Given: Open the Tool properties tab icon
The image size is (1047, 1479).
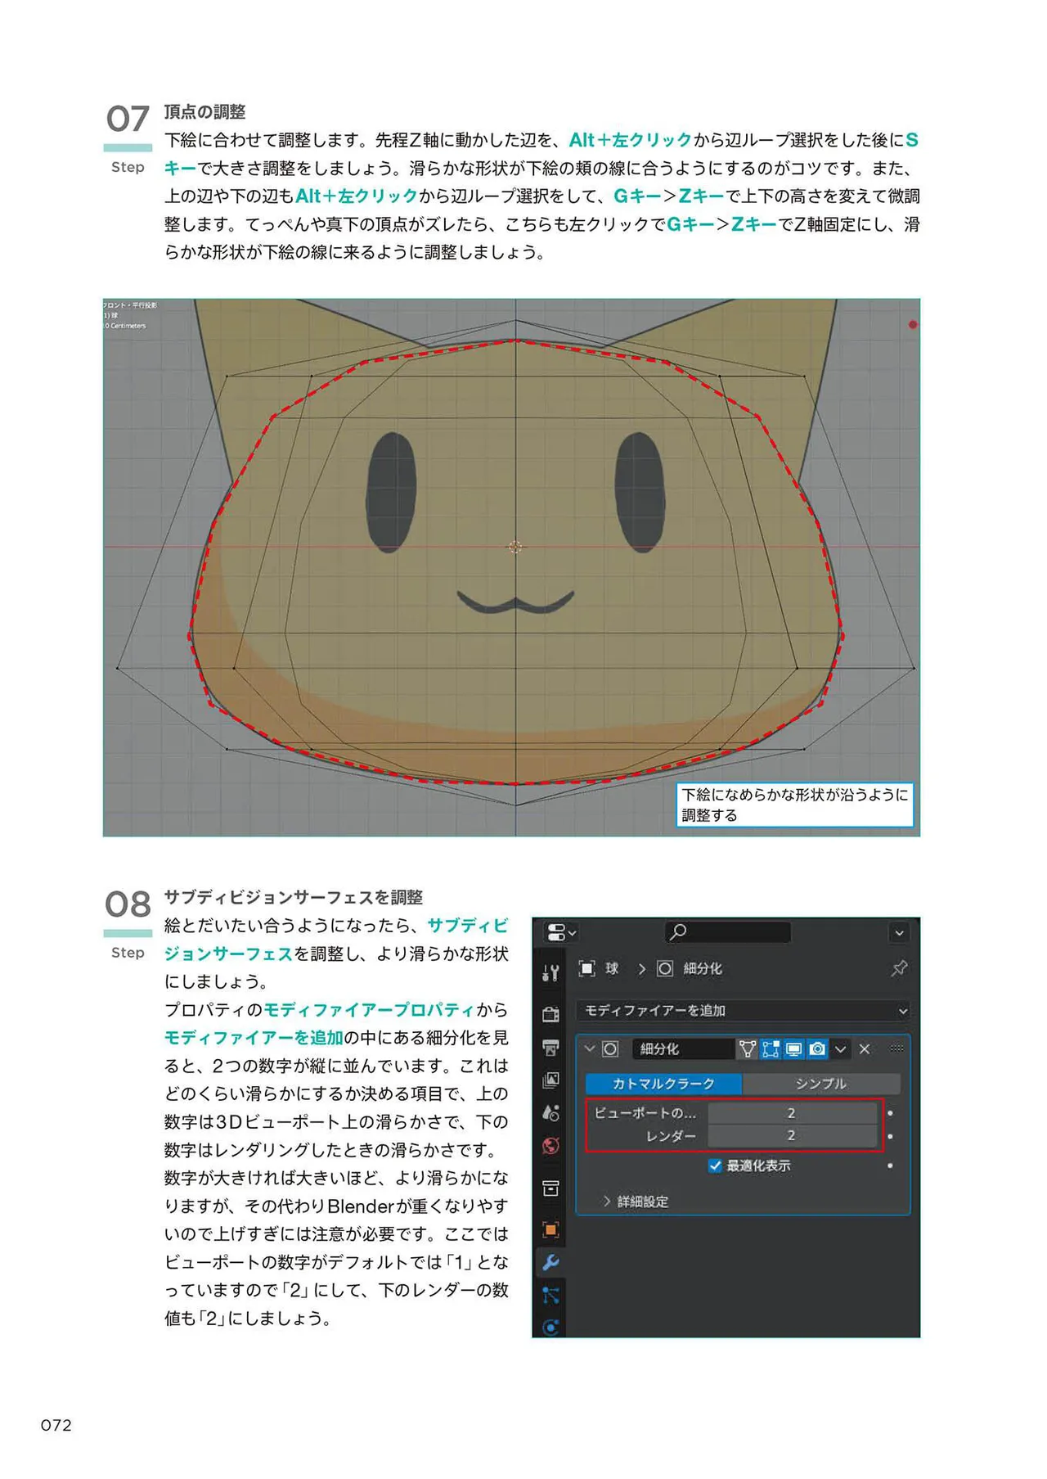Looking at the screenshot, I should pos(550,973).
